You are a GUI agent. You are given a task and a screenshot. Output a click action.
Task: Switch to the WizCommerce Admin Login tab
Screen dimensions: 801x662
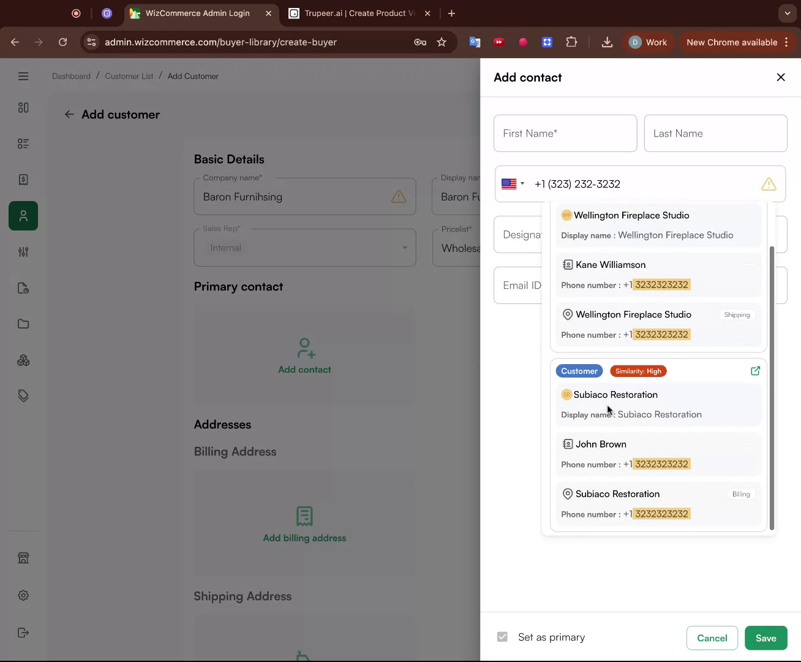tap(197, 13)
